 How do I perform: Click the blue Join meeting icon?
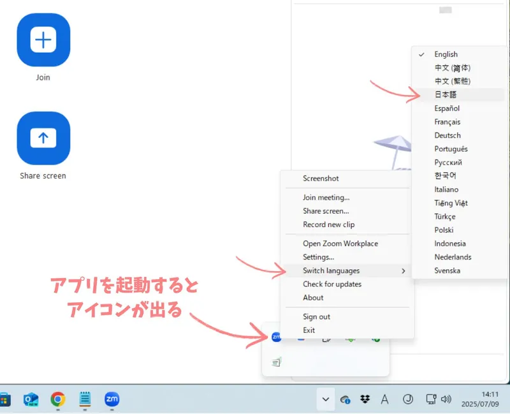(x=43, y=40)
